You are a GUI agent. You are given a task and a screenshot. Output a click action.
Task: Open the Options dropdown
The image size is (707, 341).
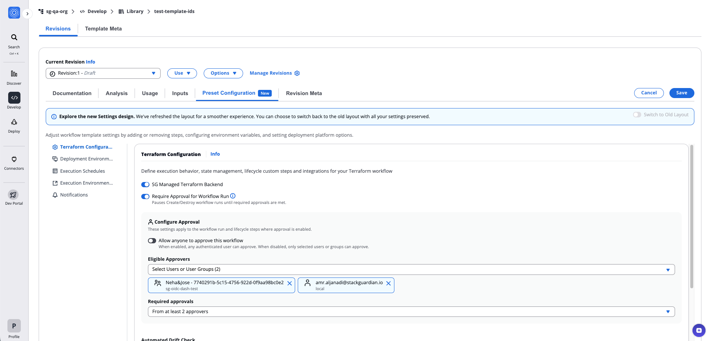coord(223,73)
